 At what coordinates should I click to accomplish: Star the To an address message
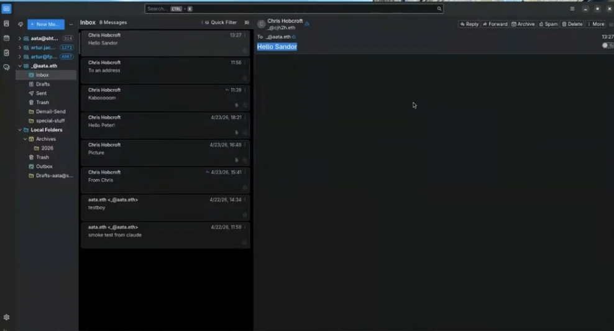point(245,78)
